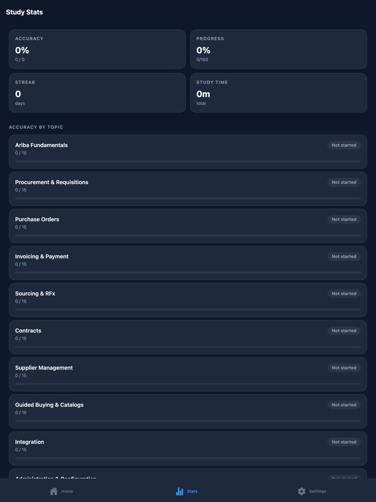The width and height of the screenshot is (376, 502).
Task: Click Not started badge for Purchase Orders
Action: click(x=344, y=219)
